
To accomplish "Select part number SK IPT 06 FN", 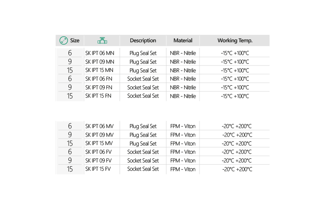I will pos(99,79).
